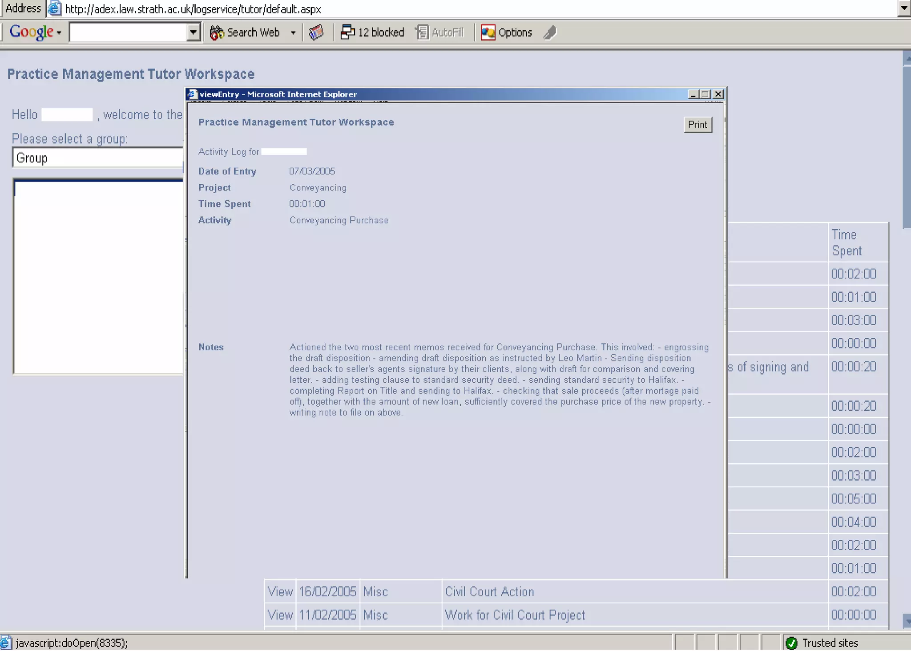This screenshot has width=911, height=651.
Task: Expand the Search Web options arrow
Action: click(293, 32)
